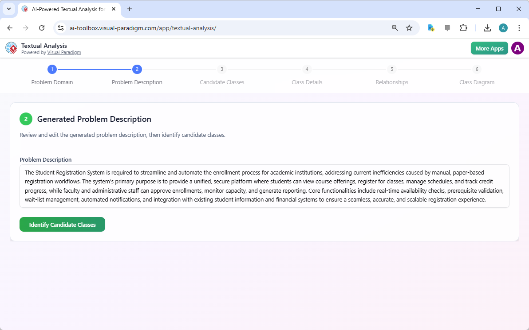Open More Apps

pos(489,48)
